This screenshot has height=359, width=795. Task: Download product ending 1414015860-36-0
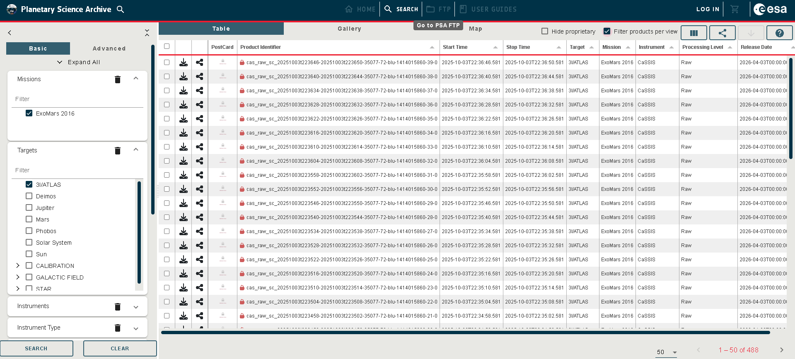tap(184, 105)
